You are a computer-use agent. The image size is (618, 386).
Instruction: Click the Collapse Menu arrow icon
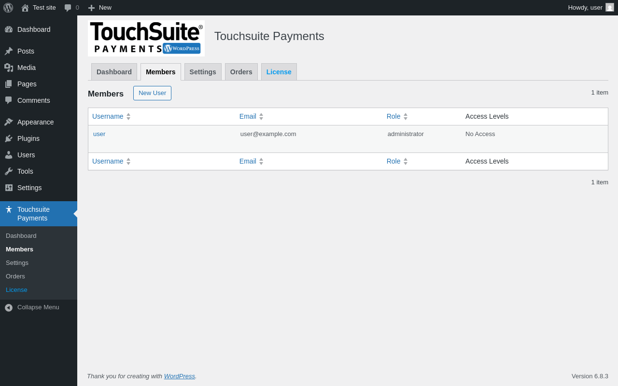[9, 307]
